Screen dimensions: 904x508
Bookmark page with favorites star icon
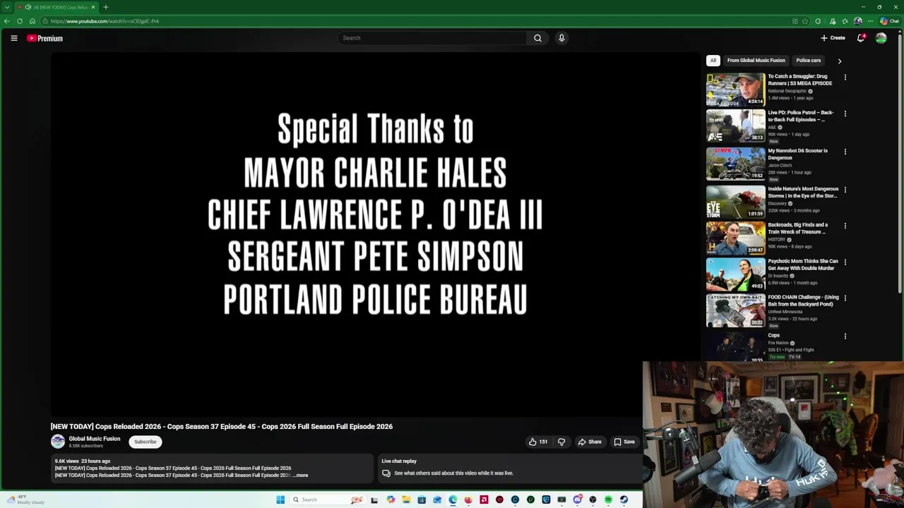(x=805, y=21)
